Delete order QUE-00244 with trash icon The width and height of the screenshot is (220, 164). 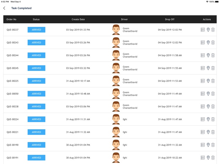click(x=213, y=55)
